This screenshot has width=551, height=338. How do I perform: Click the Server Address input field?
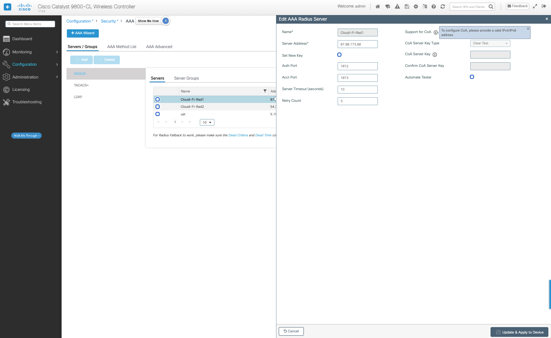pos(357,44)
